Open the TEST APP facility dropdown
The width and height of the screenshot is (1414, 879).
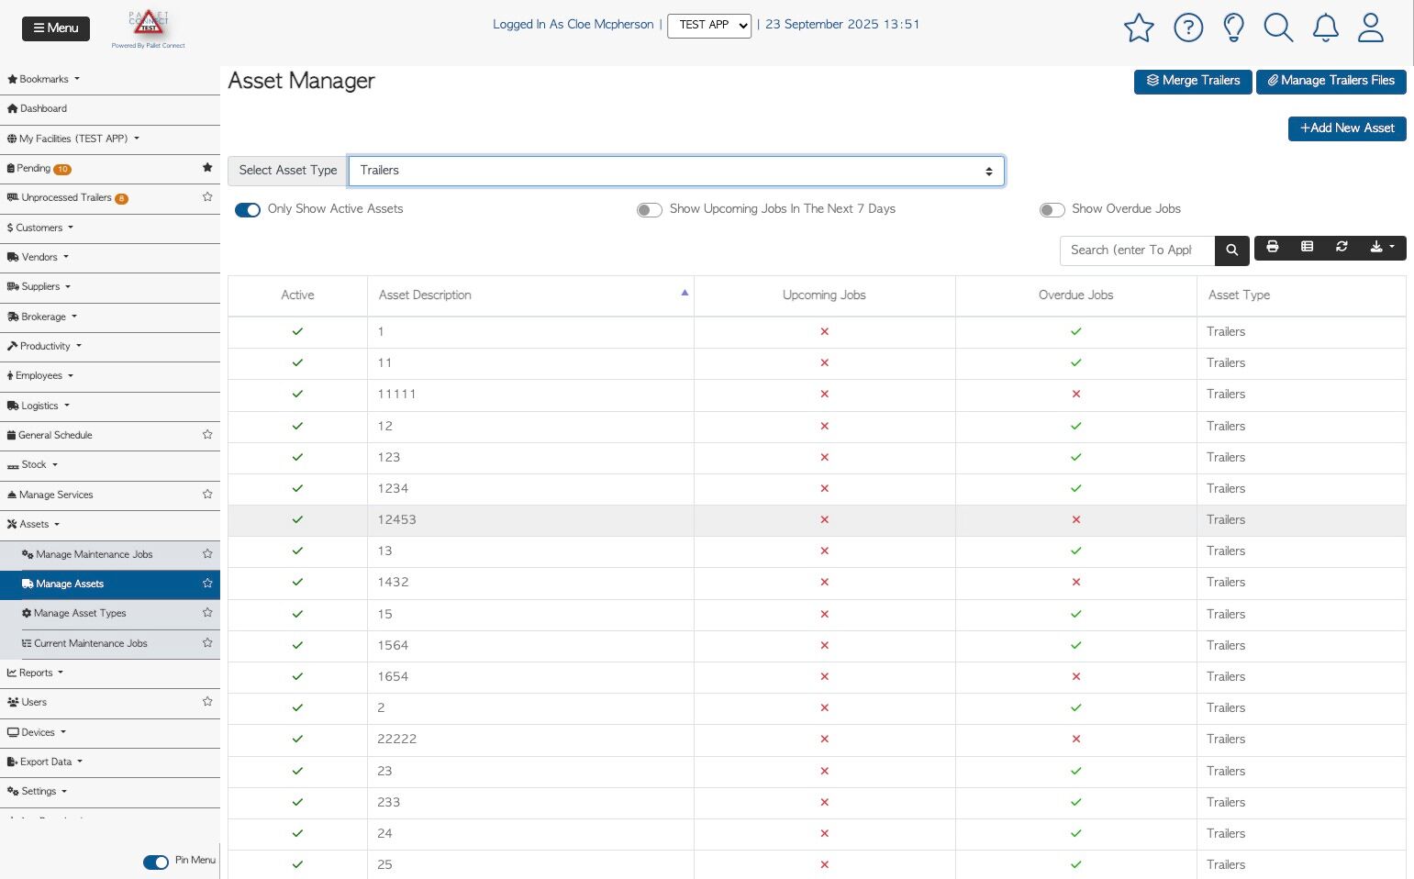click(708, 26)
